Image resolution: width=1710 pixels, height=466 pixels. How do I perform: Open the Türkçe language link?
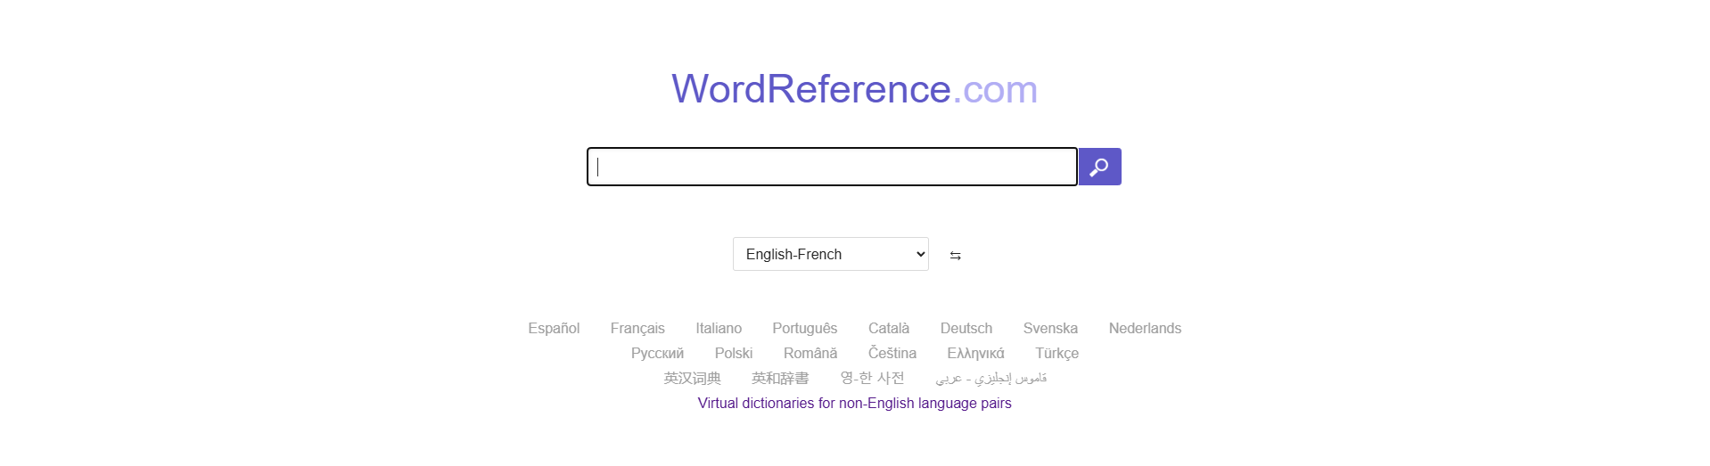click(x=1056, y=354)
